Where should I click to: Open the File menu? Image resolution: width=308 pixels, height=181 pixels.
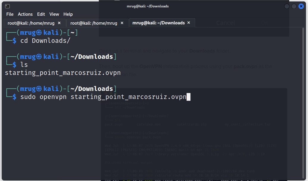coord(10,14)
